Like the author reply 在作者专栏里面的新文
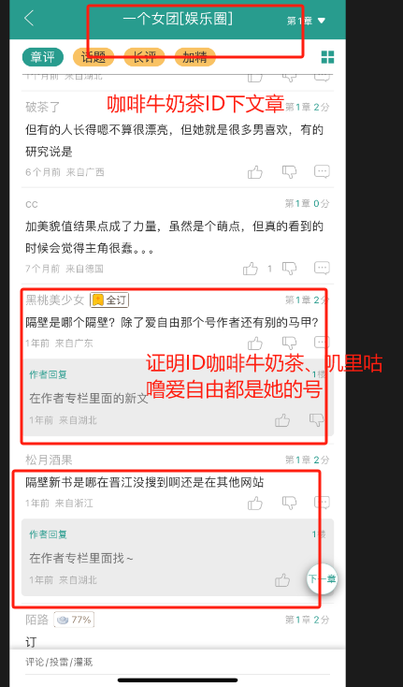The image size is (403, 687). tap(282, 420)
